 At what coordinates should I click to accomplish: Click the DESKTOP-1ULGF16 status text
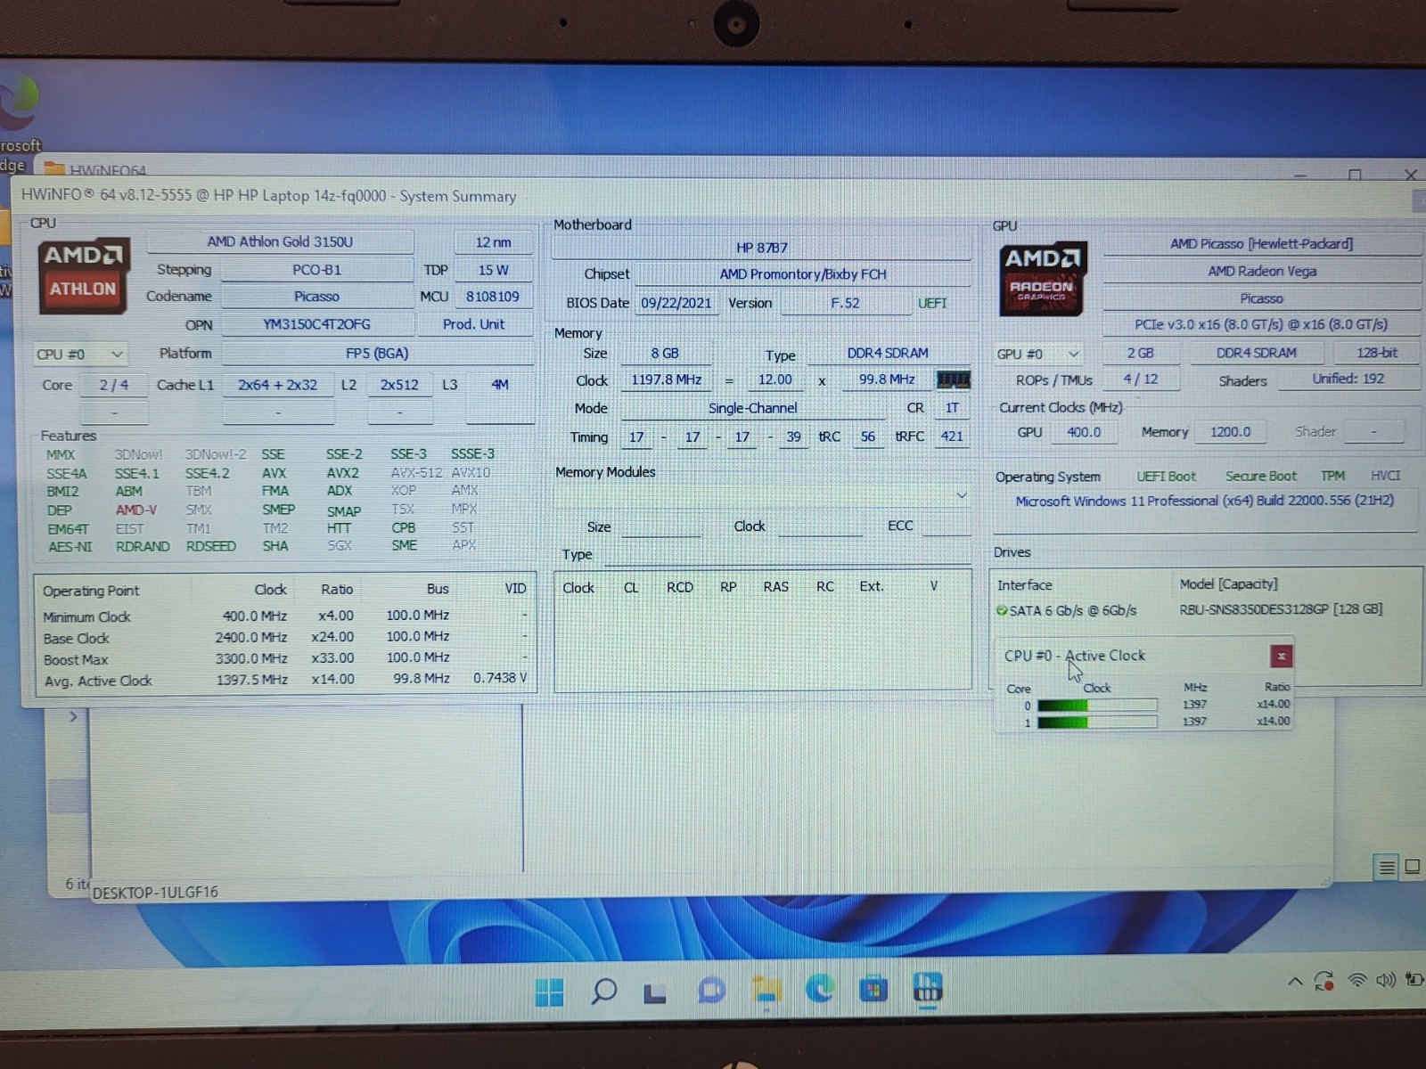click(x=155, y=892)
